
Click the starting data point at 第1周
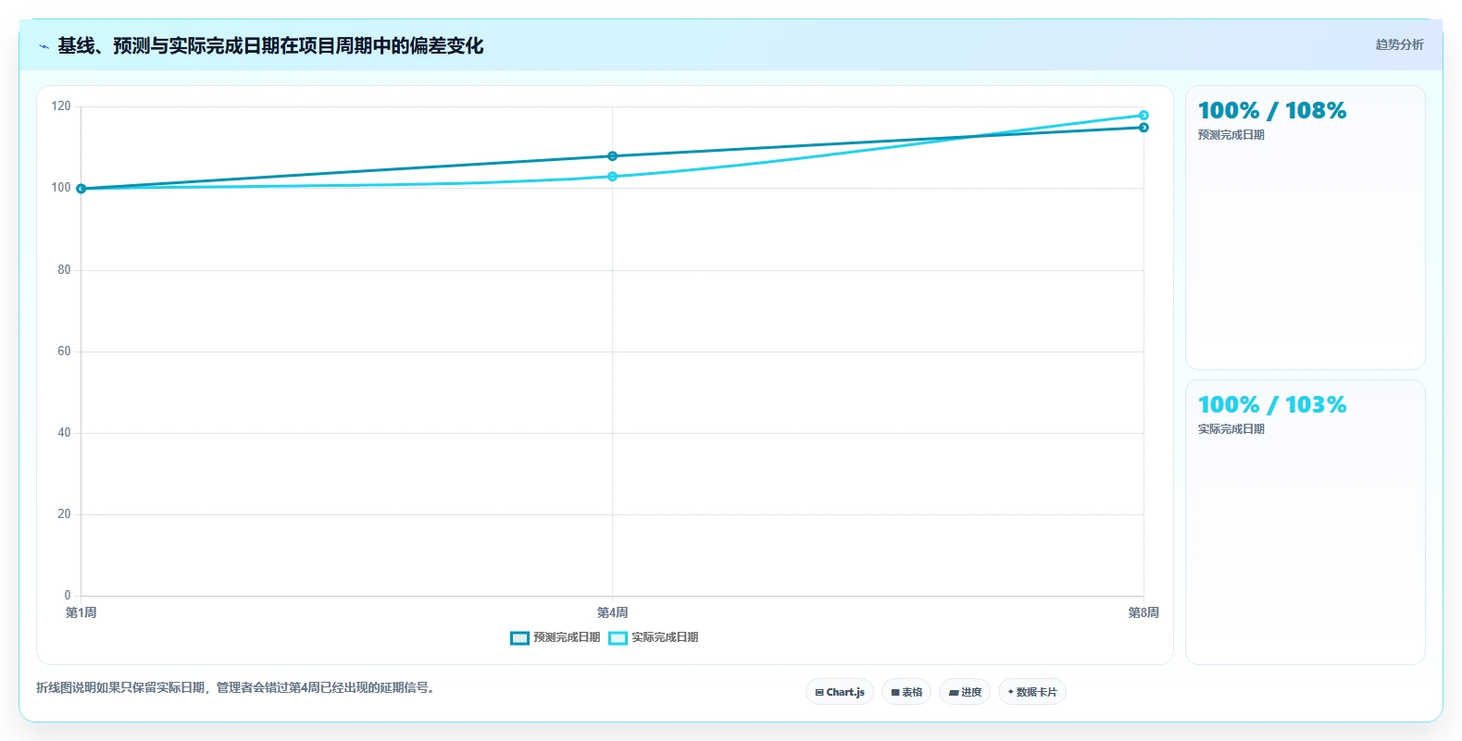tap(81, 189)
